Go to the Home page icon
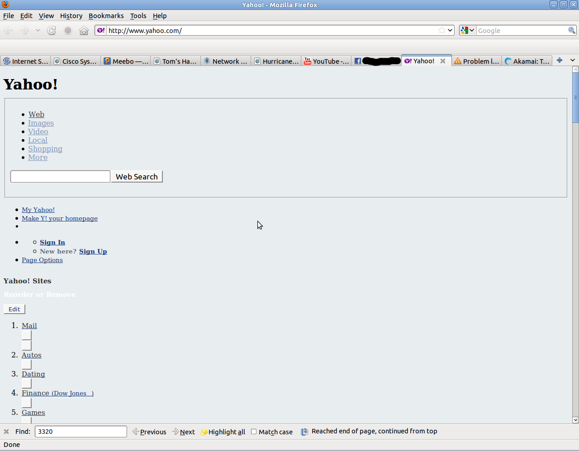Viewport: 579px width, 451px height. point(84,30)
